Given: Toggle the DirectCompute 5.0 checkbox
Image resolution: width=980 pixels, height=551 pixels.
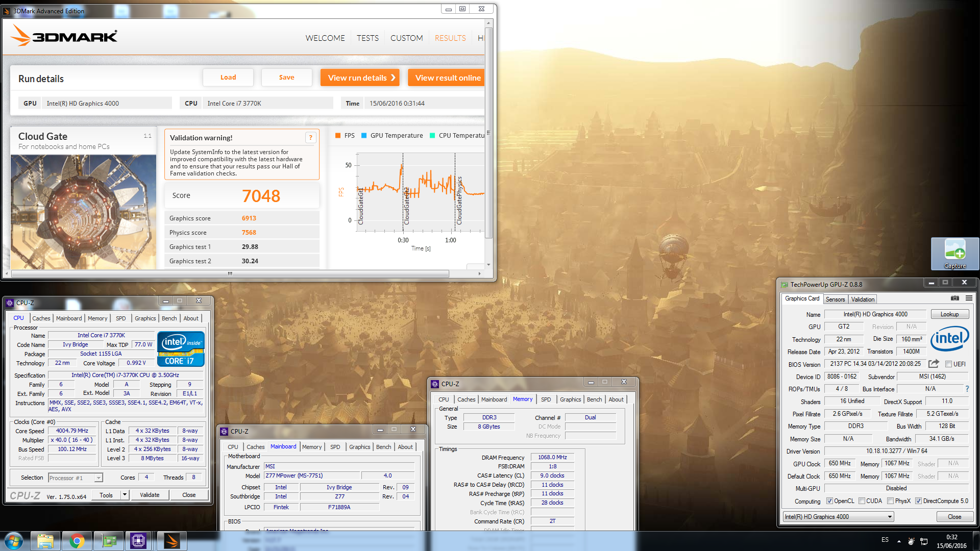Looking at the screenshot, I should click(918, 501).
